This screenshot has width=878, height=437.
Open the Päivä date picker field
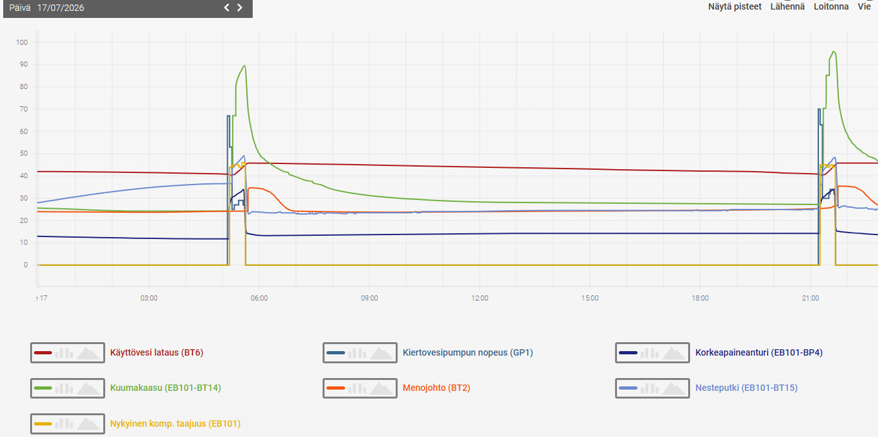click(x=60, y=8)
